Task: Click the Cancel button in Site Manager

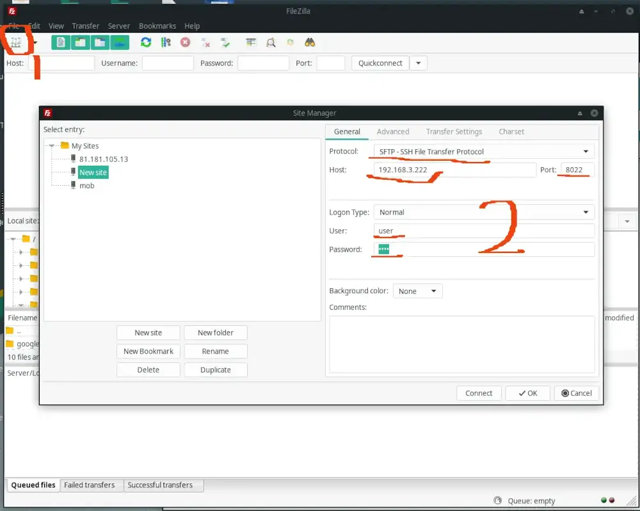Action: click(577, 393)
